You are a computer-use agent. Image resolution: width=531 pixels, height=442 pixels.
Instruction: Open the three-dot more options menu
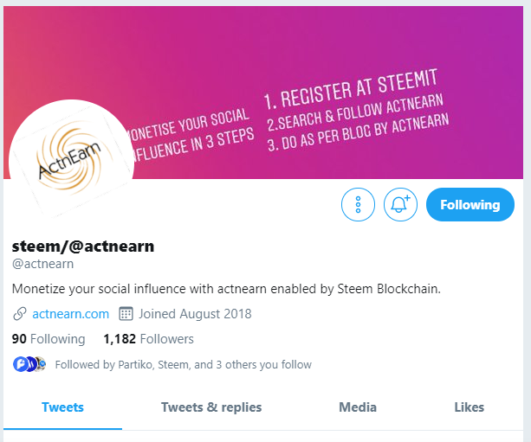point(358,205)
